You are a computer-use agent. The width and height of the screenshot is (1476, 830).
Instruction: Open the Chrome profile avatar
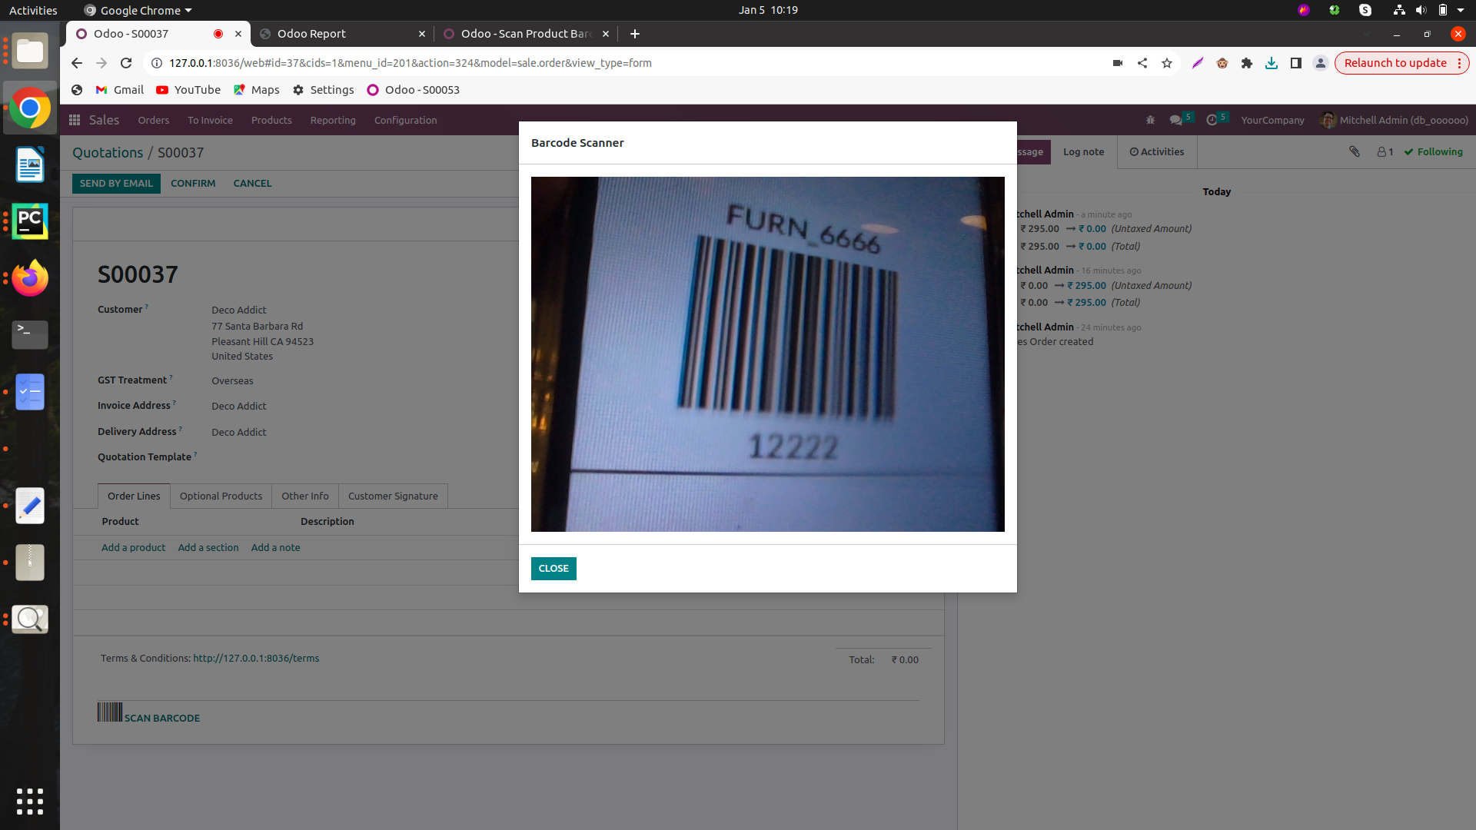[x=1321, y=63]
